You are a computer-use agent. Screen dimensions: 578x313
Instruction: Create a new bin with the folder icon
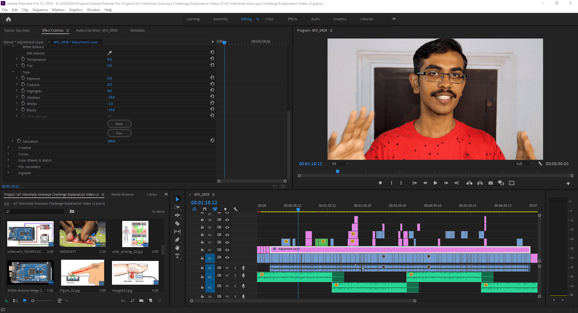(141, 301)
